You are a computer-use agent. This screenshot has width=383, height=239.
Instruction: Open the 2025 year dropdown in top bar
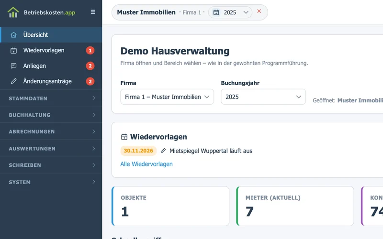pyautogui.click(x=230, y=12)
